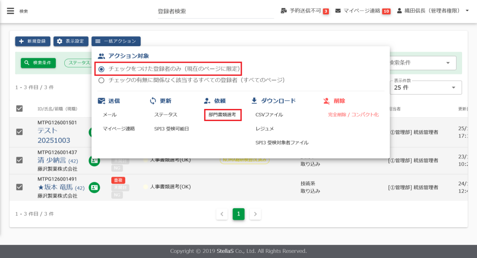The width and height of the screenshot is (477, 258).
Task: Click the マイページ連絡 envelope icon
Action: [x=338, y=11]
